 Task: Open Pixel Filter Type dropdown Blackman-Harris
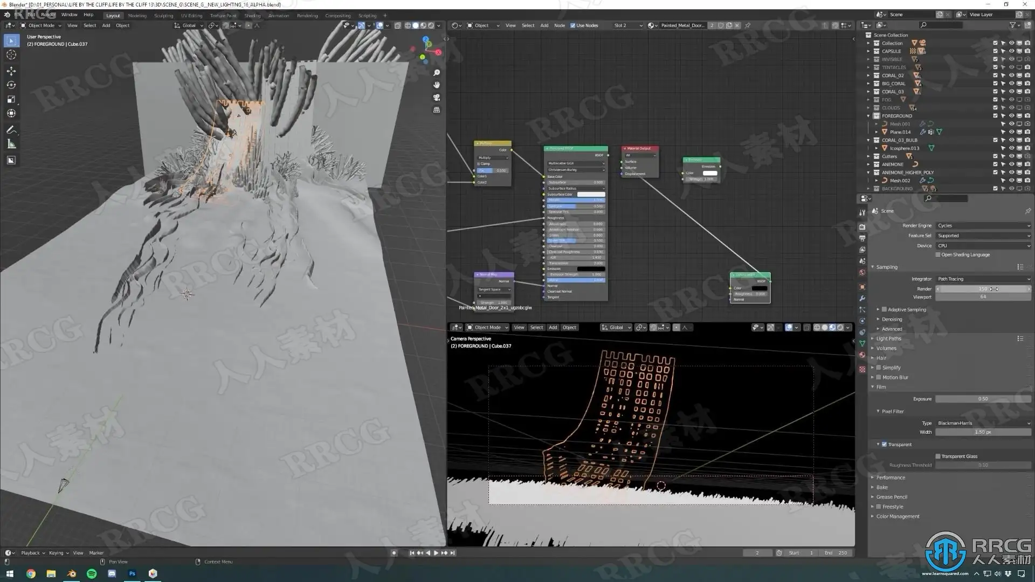(983, 423)
